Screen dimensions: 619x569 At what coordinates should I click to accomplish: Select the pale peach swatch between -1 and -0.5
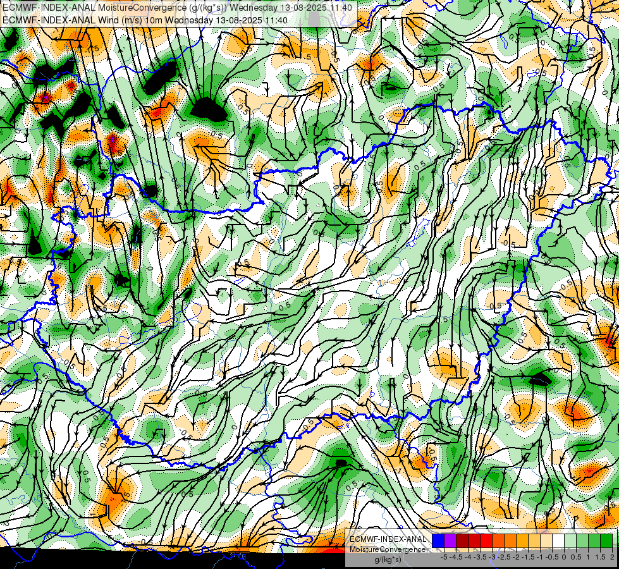tap(546, 541)
